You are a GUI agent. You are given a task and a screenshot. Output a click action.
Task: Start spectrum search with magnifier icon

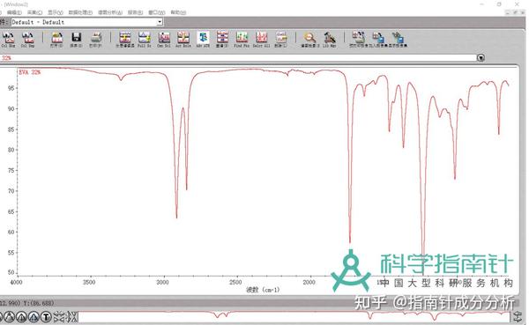(309, 40)
